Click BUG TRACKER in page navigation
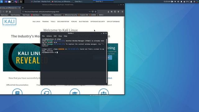The height and width of the screenshot is (112, 199). point(84,21)
